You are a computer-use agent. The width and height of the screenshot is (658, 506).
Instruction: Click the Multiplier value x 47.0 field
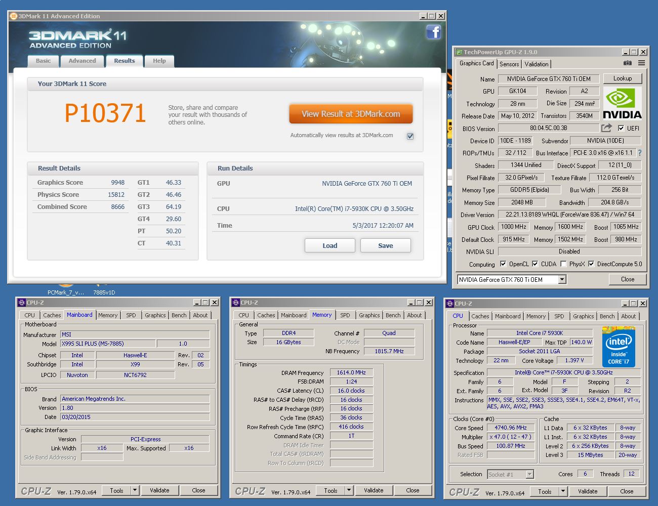point(511,437)
